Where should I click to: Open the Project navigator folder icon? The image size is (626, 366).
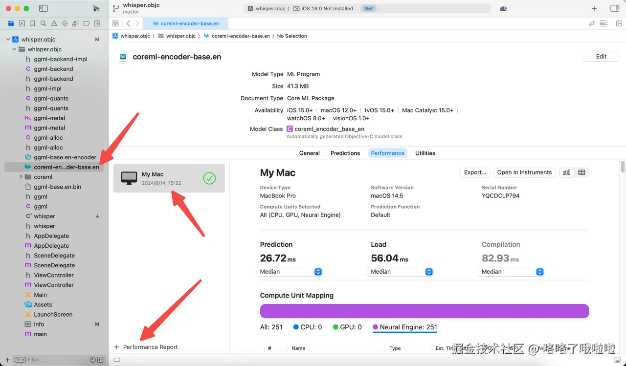[x=11, y=23]
